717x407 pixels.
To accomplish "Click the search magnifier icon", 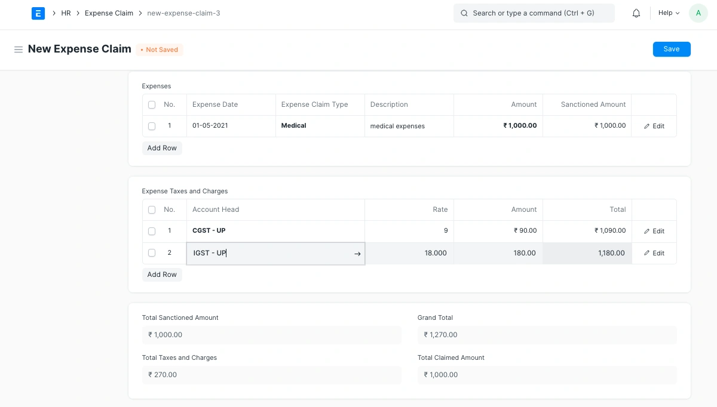I will coord(464,13).
